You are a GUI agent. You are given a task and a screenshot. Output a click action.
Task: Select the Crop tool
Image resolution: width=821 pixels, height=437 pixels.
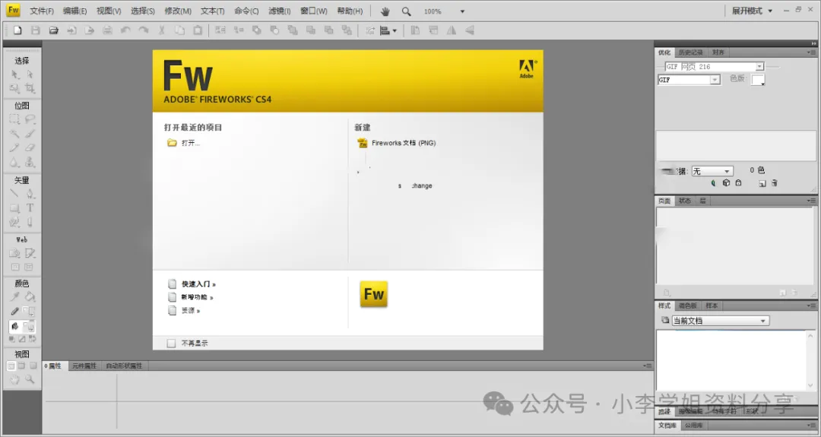point(30,88)
